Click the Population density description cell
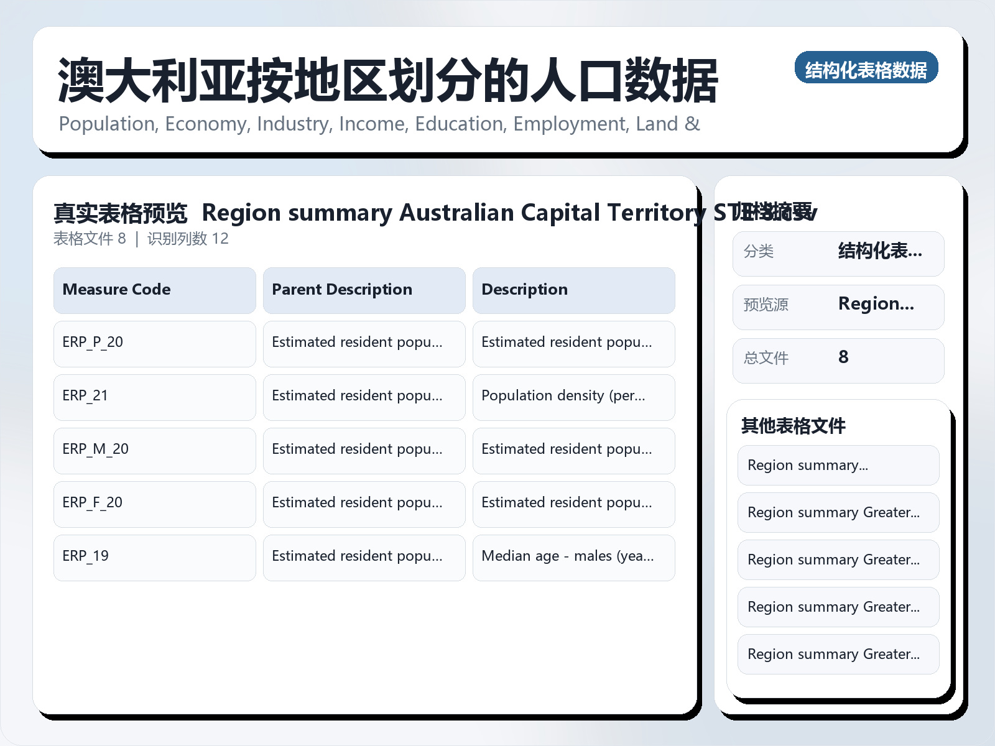The image size is (995, 746). pyautogui.click(x=573, y=397)
